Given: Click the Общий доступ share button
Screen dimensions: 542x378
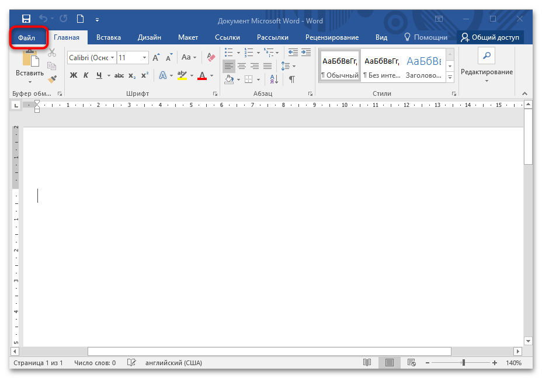Looking at the screenshot, I should [x=490, y=37].
